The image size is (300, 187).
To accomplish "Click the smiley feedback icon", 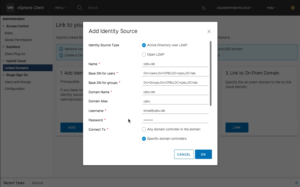I will (293, 8).
